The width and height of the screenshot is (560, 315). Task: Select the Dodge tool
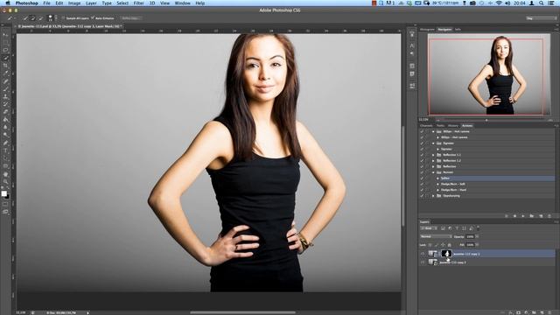pos(5,135)
